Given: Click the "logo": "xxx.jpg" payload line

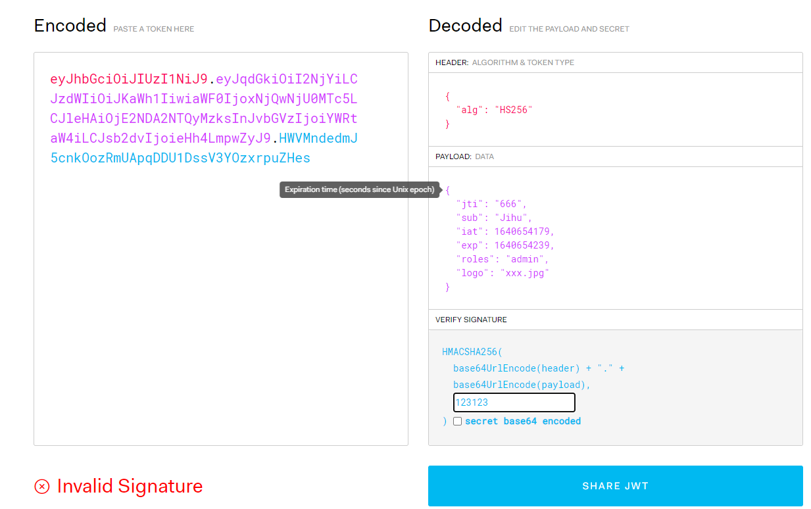Looking at the screenshot, I should 503,273.
